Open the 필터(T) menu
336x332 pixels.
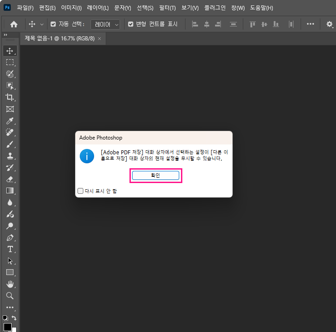tap(167, 8)
